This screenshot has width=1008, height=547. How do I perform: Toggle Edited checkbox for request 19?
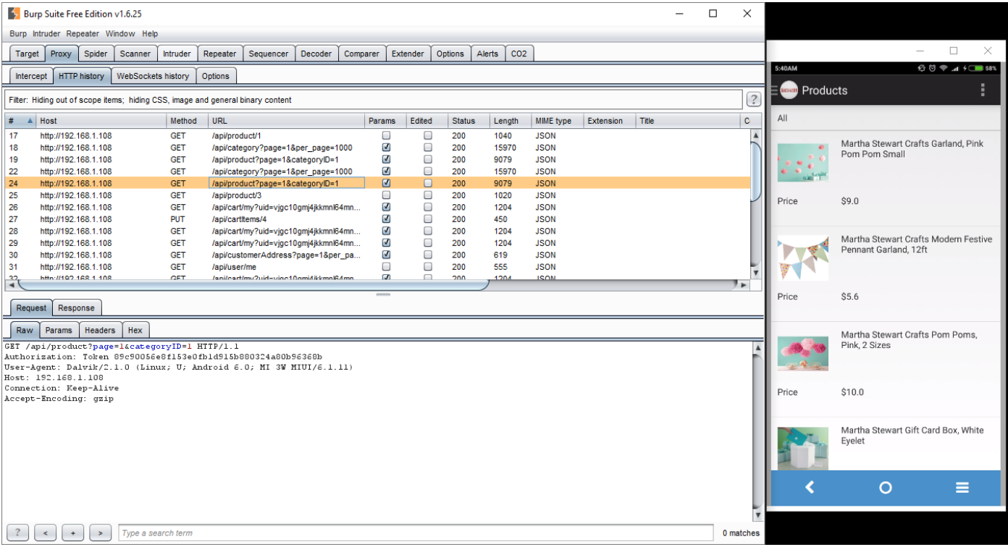(x=428, y=159)
